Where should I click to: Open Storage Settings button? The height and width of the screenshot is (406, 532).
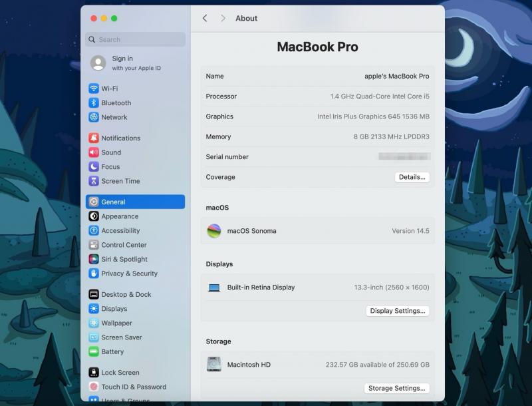[x=396, y=388]
